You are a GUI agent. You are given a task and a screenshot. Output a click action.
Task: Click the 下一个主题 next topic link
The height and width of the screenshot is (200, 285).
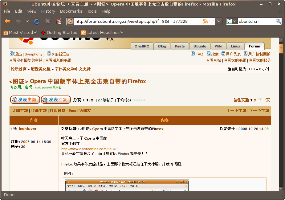pyautogui.click(x=259, y=111)
